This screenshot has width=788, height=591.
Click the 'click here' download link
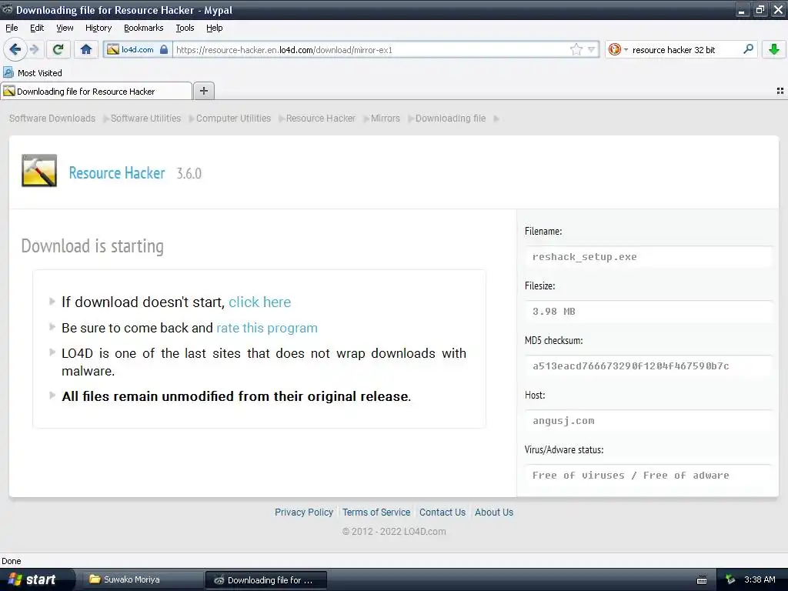point(260,302)
